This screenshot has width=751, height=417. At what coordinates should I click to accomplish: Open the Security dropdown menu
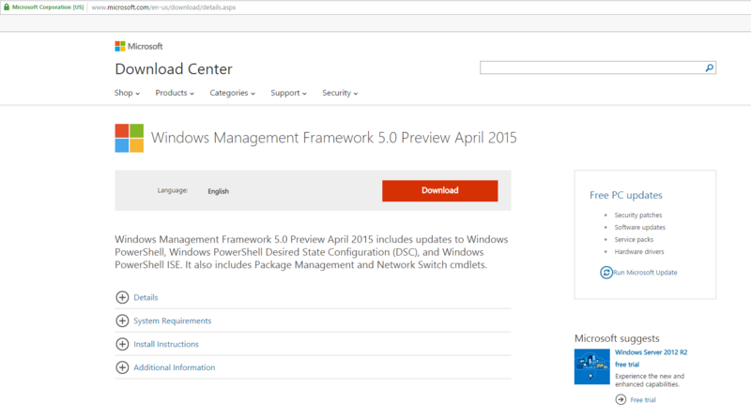(x=340, y=93)
